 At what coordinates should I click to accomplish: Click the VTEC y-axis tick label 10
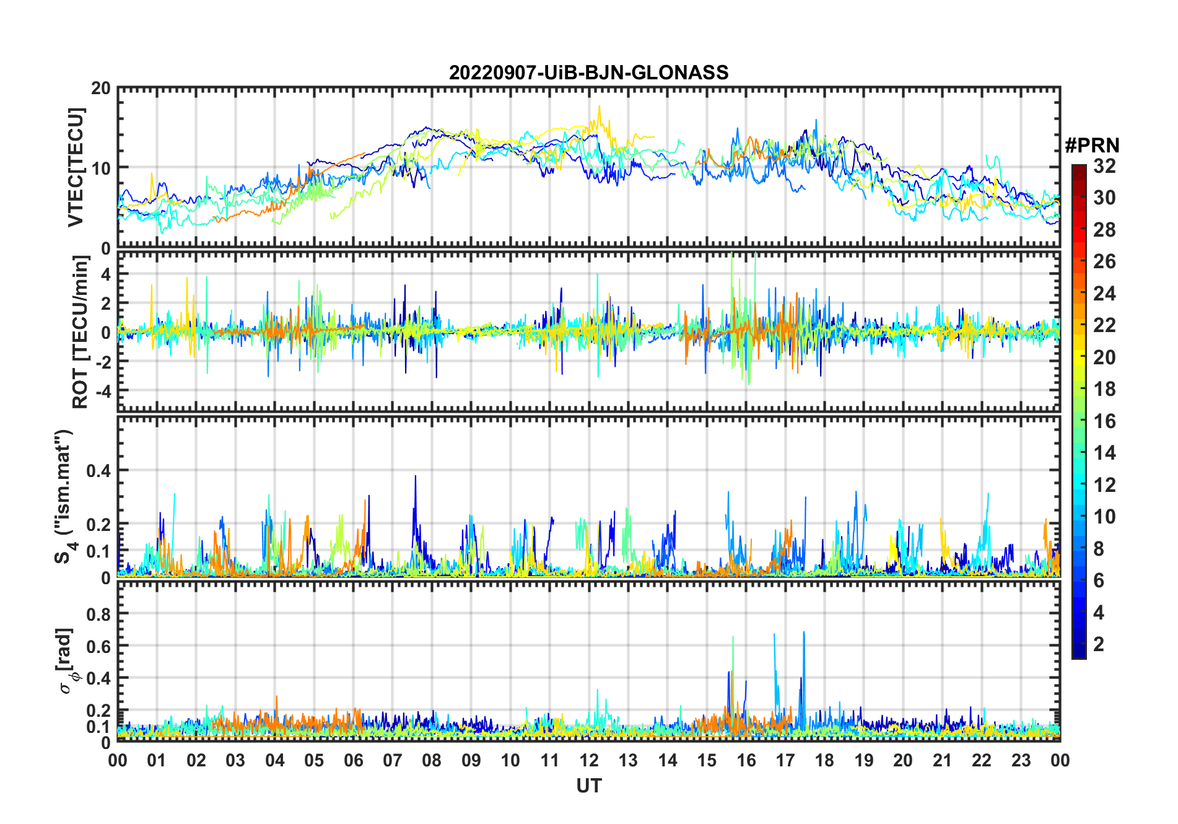[101, 168]
